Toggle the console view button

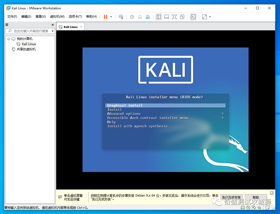click(193, 17)
